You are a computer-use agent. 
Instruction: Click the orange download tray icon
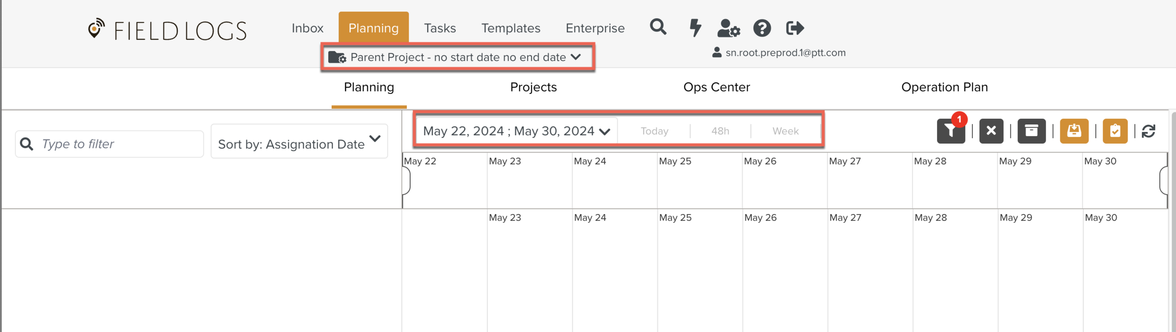[x=1074, y=131]
